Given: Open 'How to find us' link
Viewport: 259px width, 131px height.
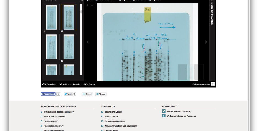Looking at the screenshot, I should coord(111,116).
